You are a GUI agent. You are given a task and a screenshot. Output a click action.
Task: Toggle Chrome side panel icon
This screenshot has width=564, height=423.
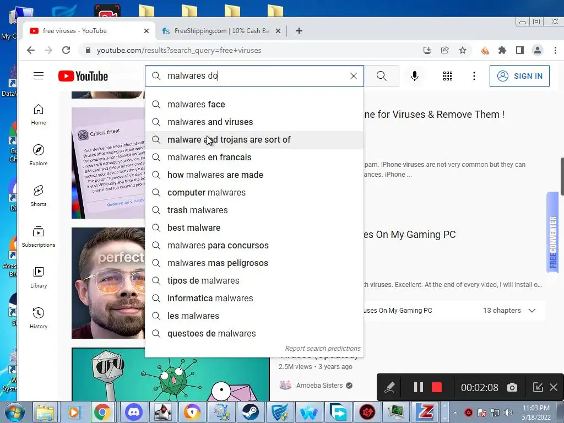pos(520,50)
